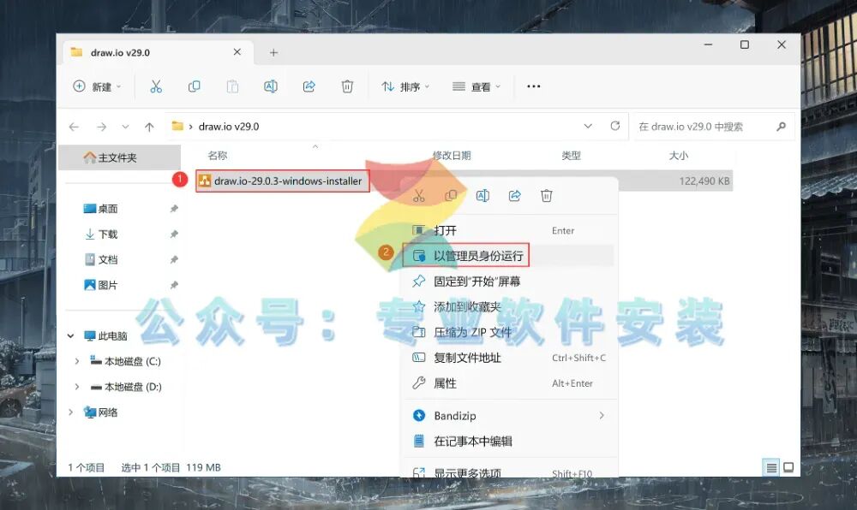
Task: Expand the 网络 tree node
Action: pyautogui.click(x=70, y=412)
